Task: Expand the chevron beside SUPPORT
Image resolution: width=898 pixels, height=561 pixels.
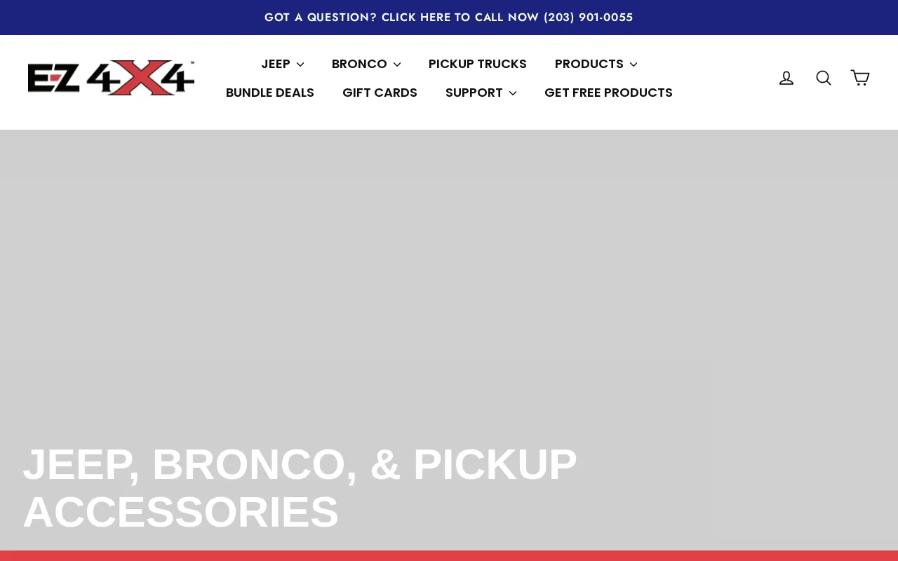Action: click(513, 93)
